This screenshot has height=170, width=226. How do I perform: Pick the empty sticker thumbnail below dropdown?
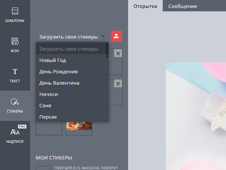coord(49,128)
